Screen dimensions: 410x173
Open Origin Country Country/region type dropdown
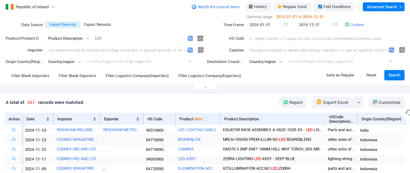(x=65, y=62)
